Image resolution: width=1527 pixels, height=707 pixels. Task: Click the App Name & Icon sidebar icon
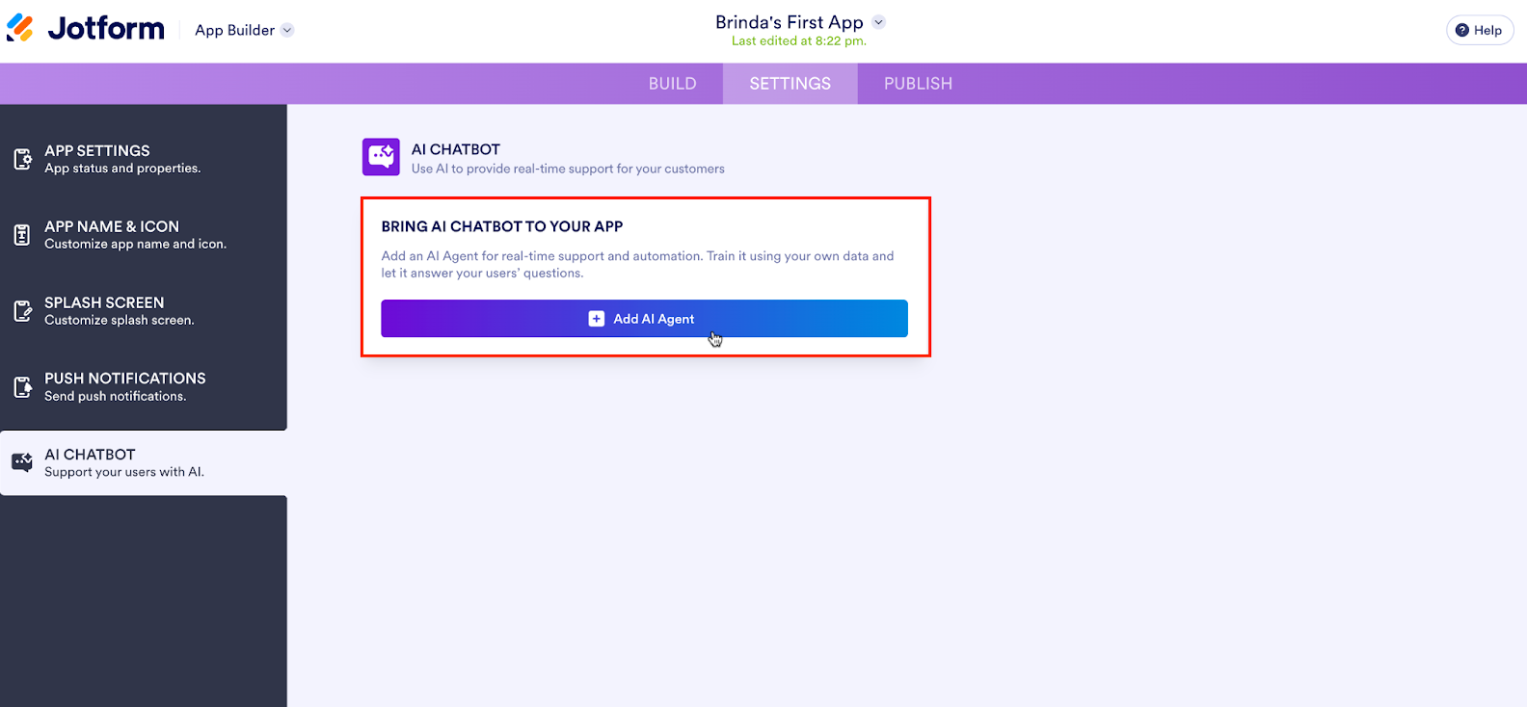[x=22, y=235]
